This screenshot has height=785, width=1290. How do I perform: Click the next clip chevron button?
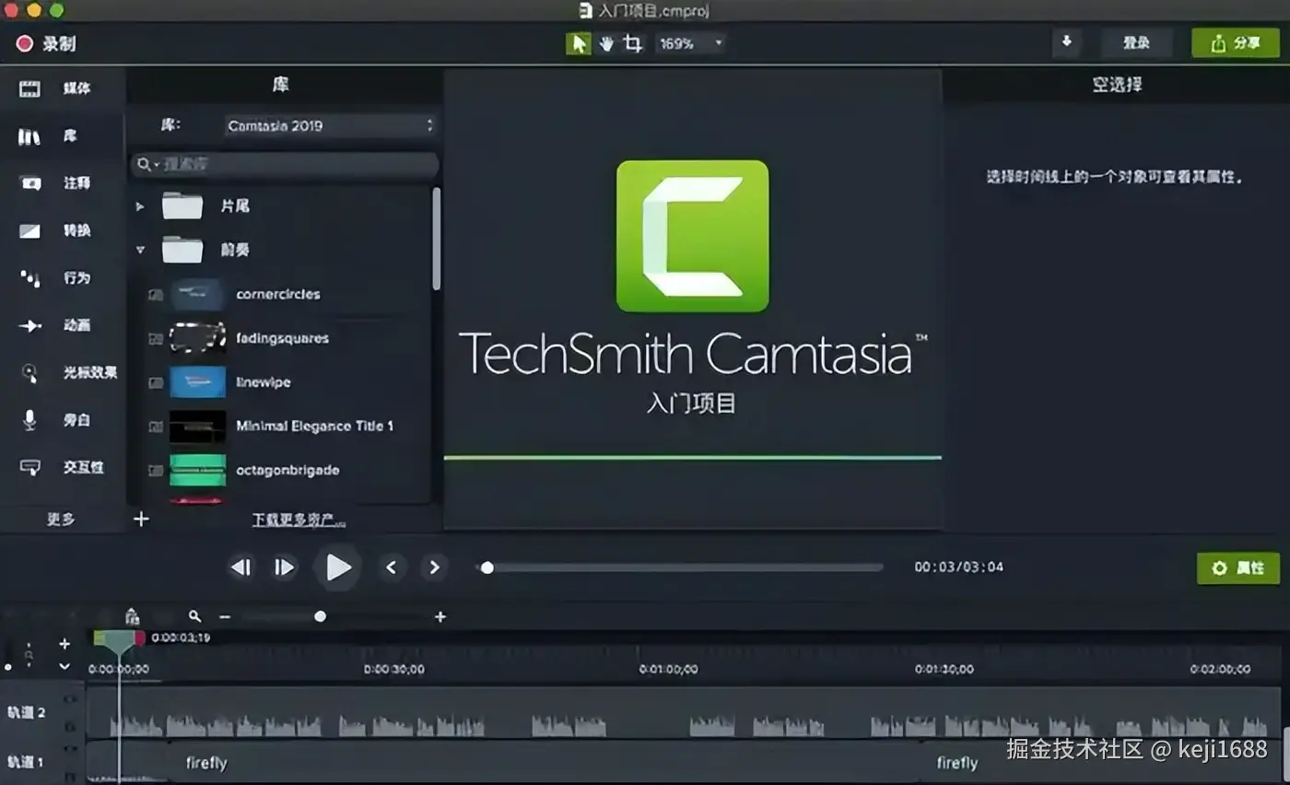[434, 568]
